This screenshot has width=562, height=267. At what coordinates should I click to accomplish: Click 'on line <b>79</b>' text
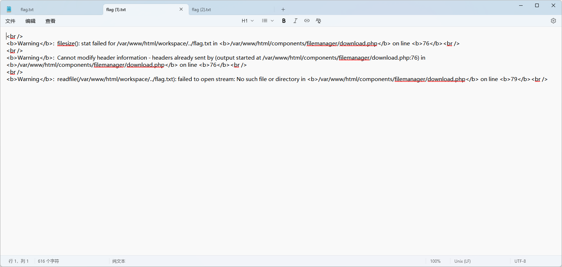coord(505,79)
